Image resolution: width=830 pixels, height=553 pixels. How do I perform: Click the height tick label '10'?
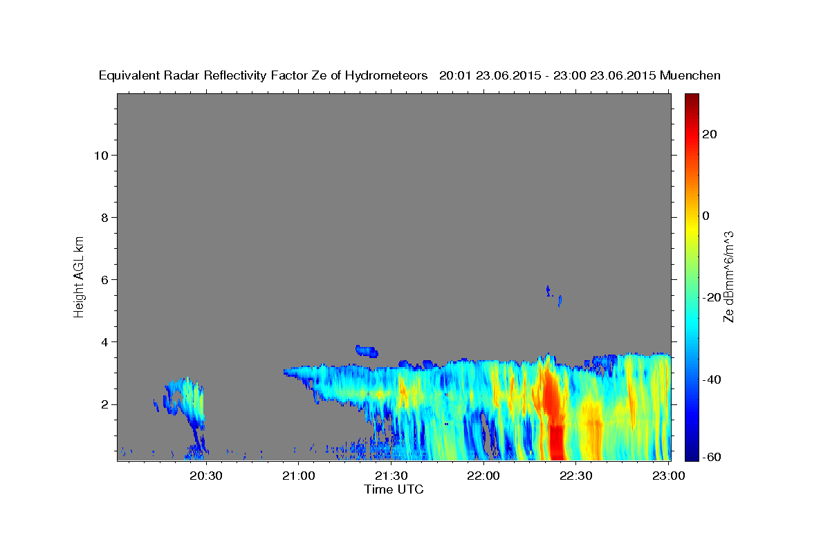[100, 155]
